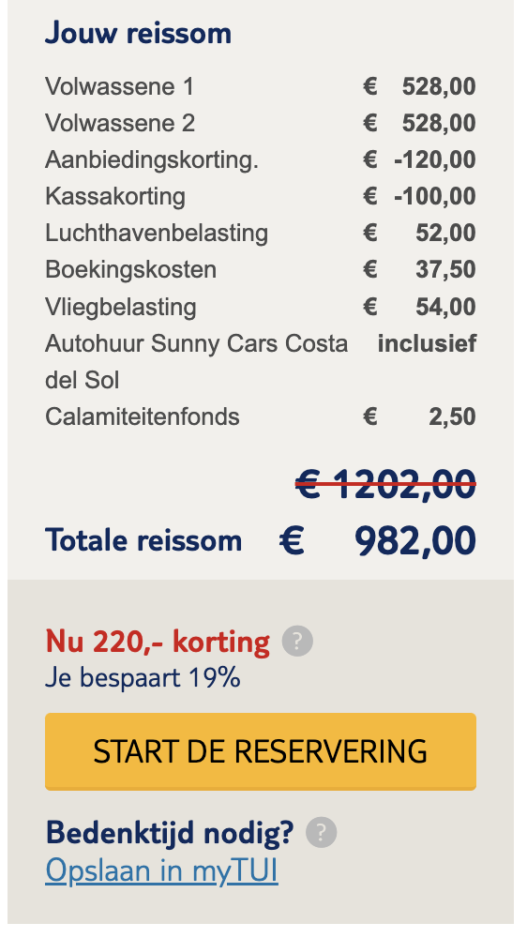The height and width of the screenshot is (938, 527).
Task: Click the inclusief label for Autohuur
Action: [427, 343]
